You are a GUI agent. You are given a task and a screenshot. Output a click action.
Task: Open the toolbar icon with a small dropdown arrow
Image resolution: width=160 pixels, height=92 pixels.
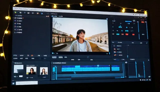click(33, 13)
